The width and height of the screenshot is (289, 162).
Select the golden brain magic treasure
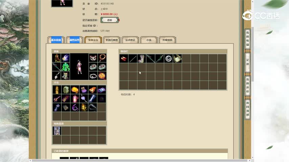coord(75,90)
